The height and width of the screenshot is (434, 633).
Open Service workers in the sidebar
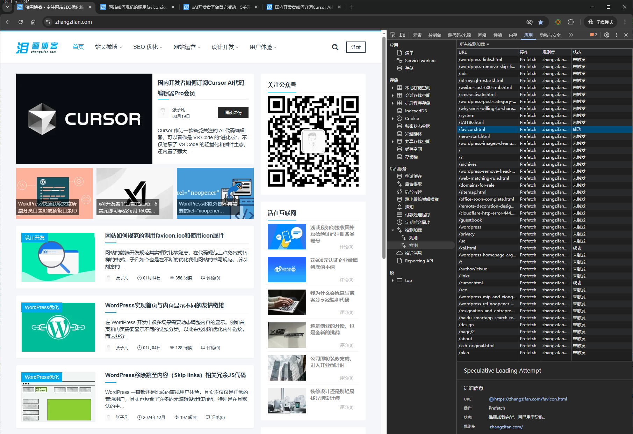click(x=420, y=60)
